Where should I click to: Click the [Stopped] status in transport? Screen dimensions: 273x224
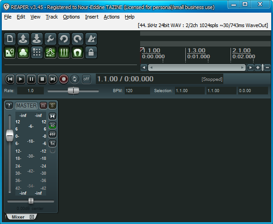pyautogui.click(x=212, y=79)
